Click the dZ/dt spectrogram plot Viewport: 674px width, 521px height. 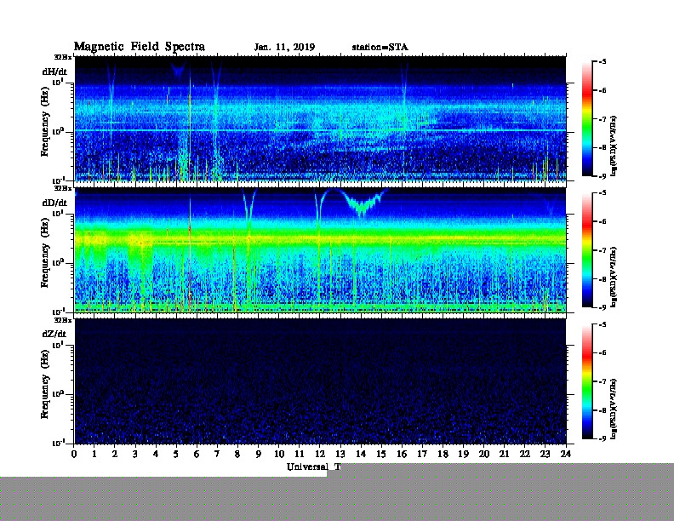[x=320, y=381]
